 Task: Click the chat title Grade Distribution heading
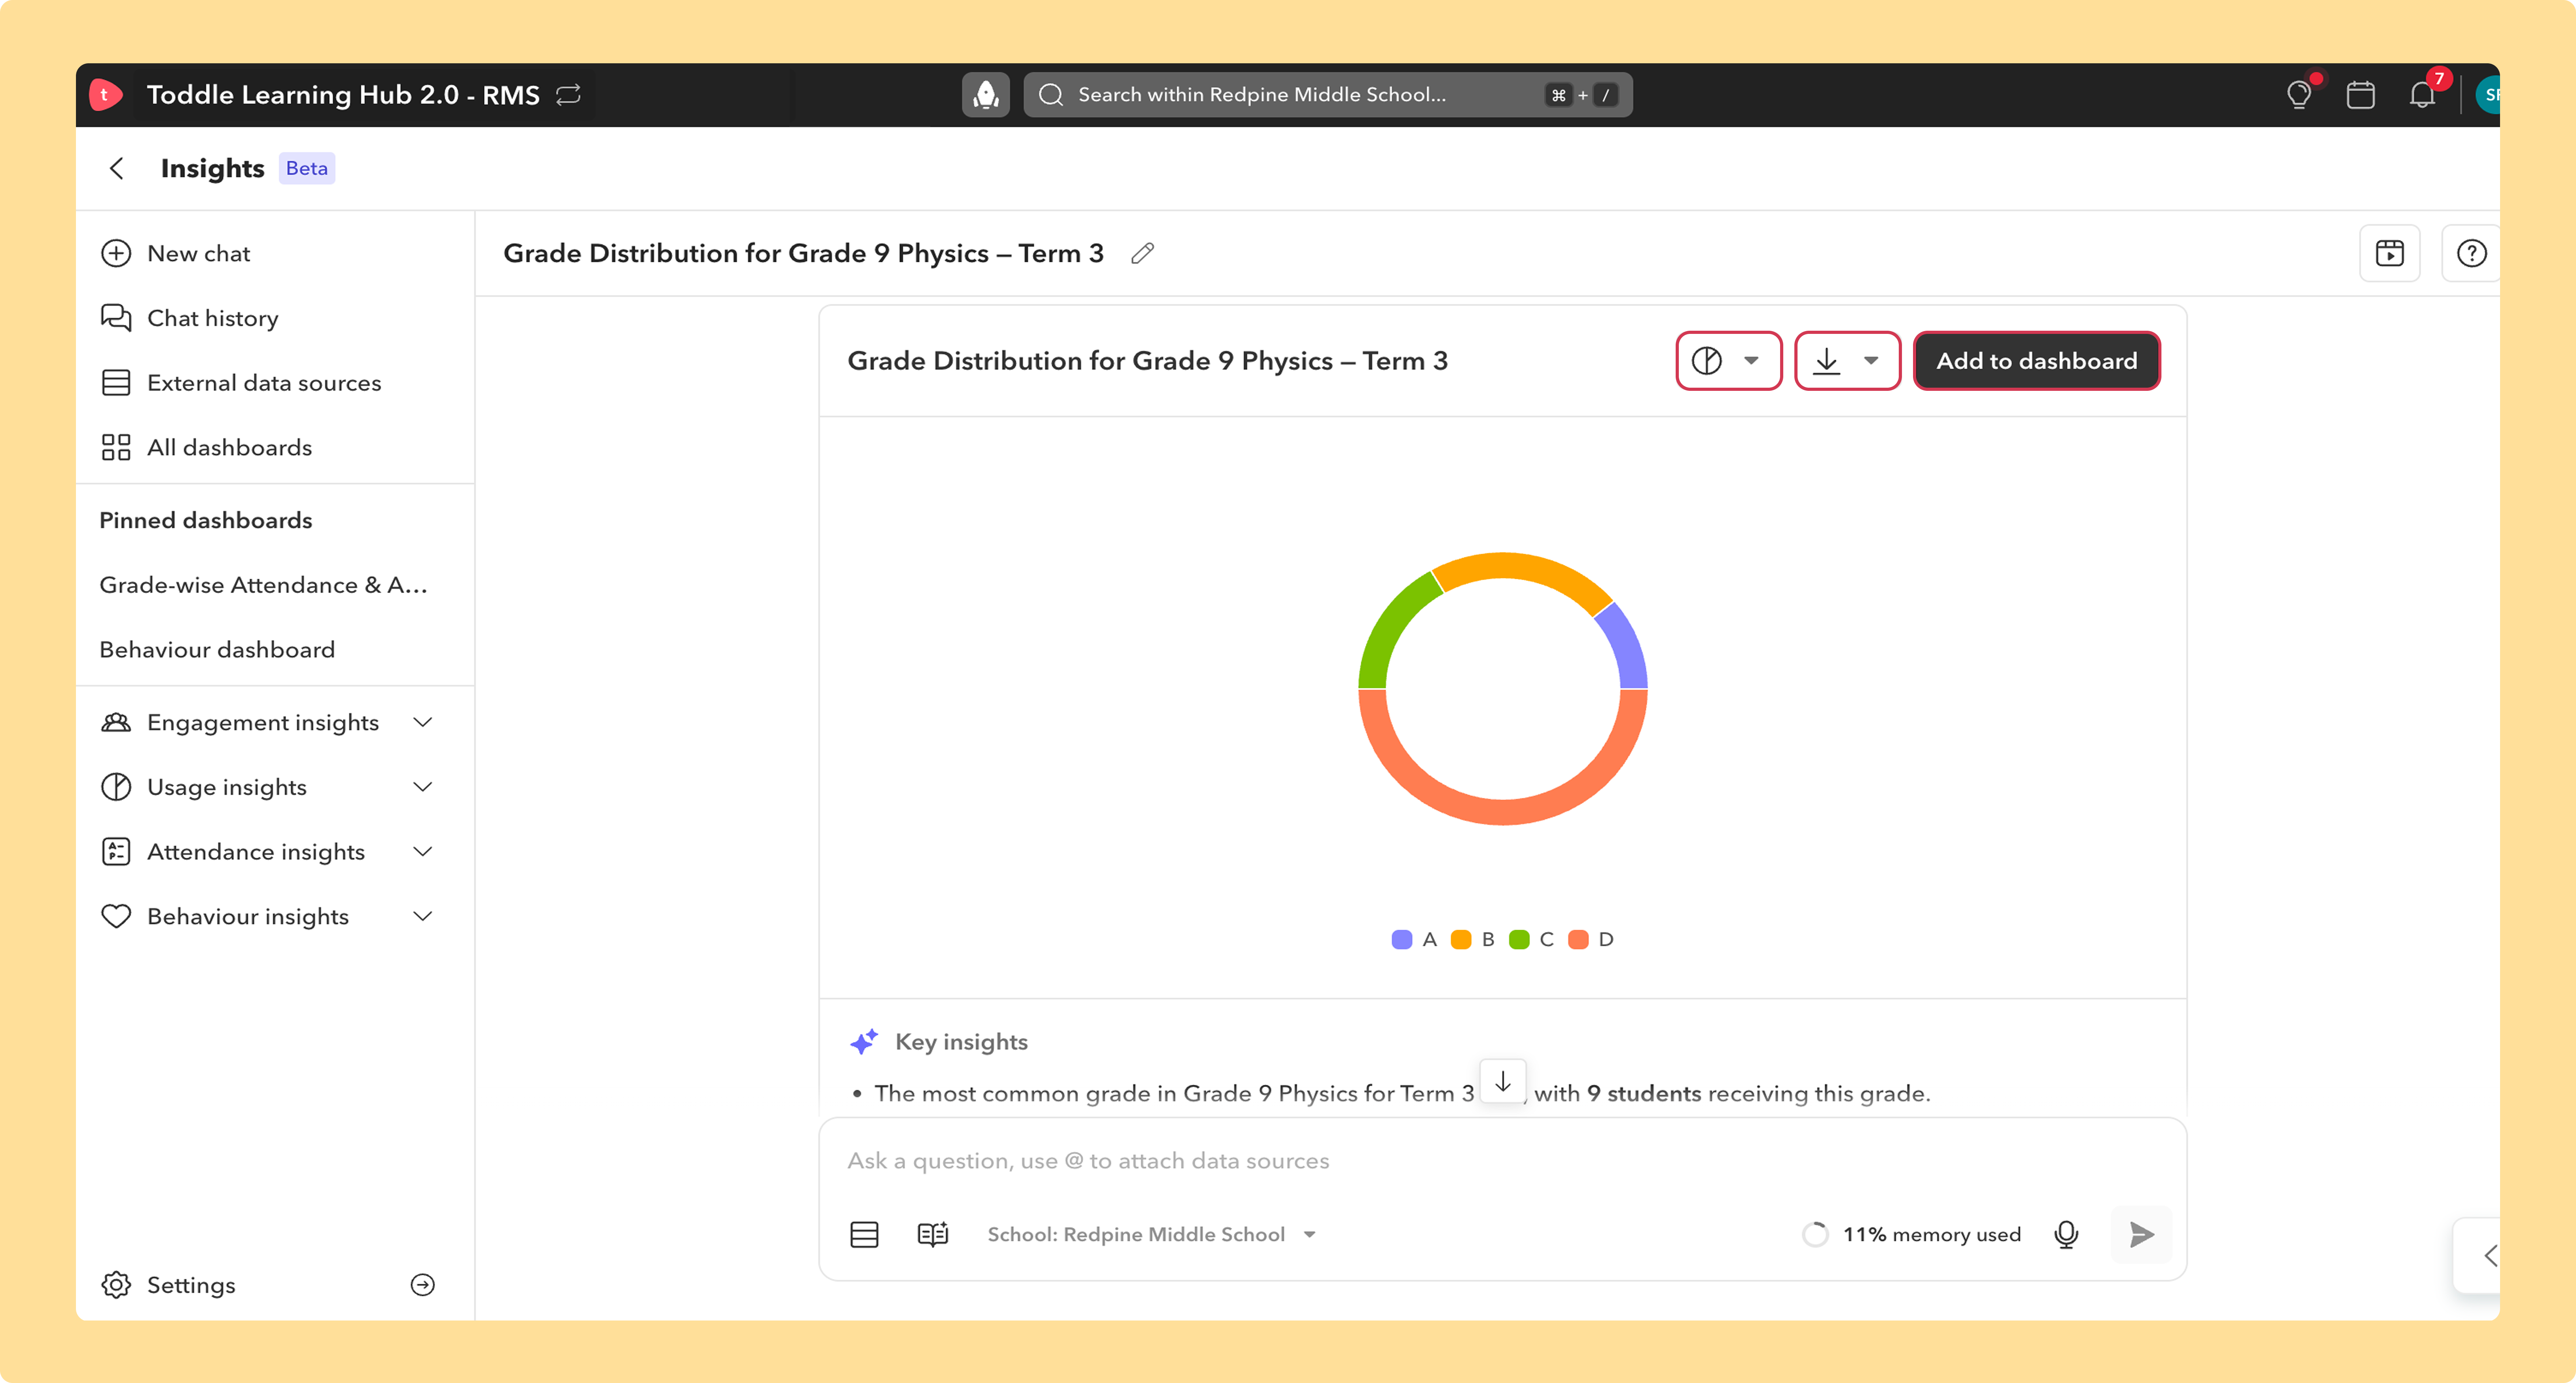803,254
